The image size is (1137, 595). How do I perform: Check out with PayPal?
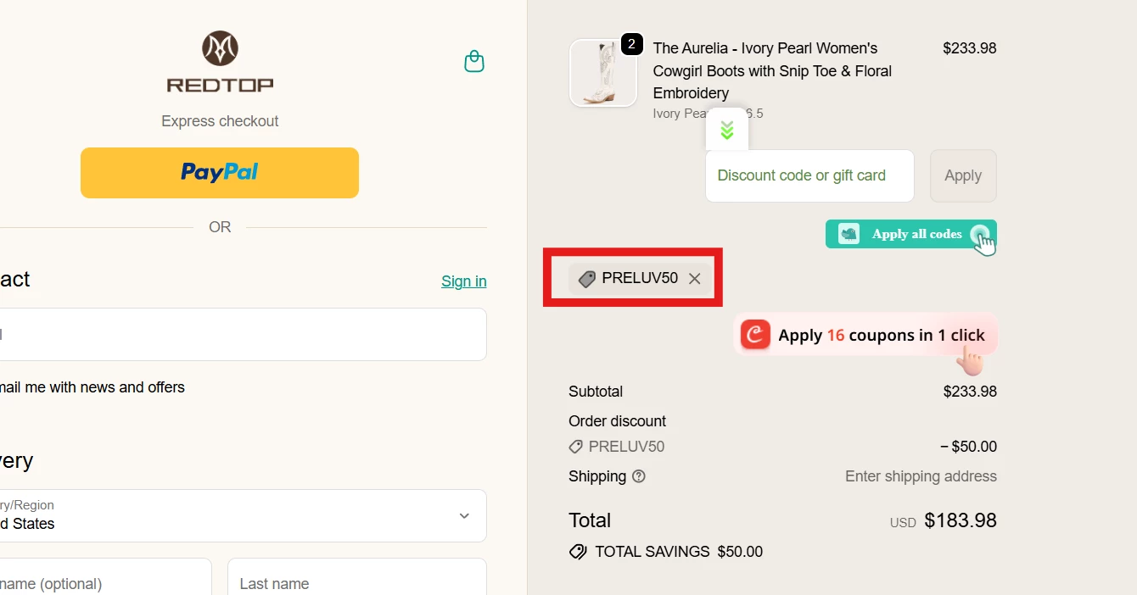[x=219, y=172]
